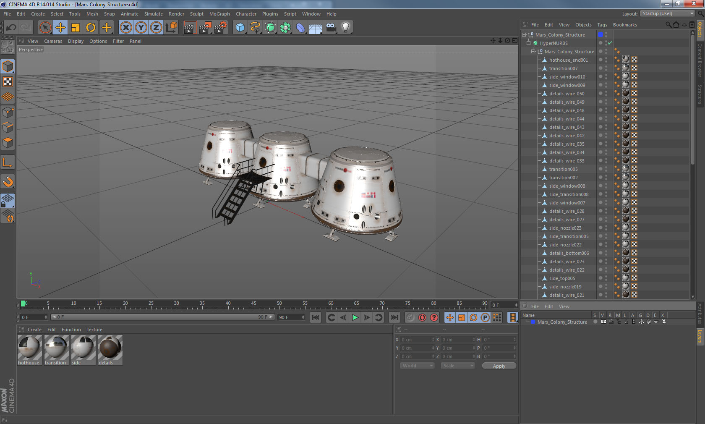705x424 pixels.
Task: Toggle Z axis lock
Action: tap(156, 28)
